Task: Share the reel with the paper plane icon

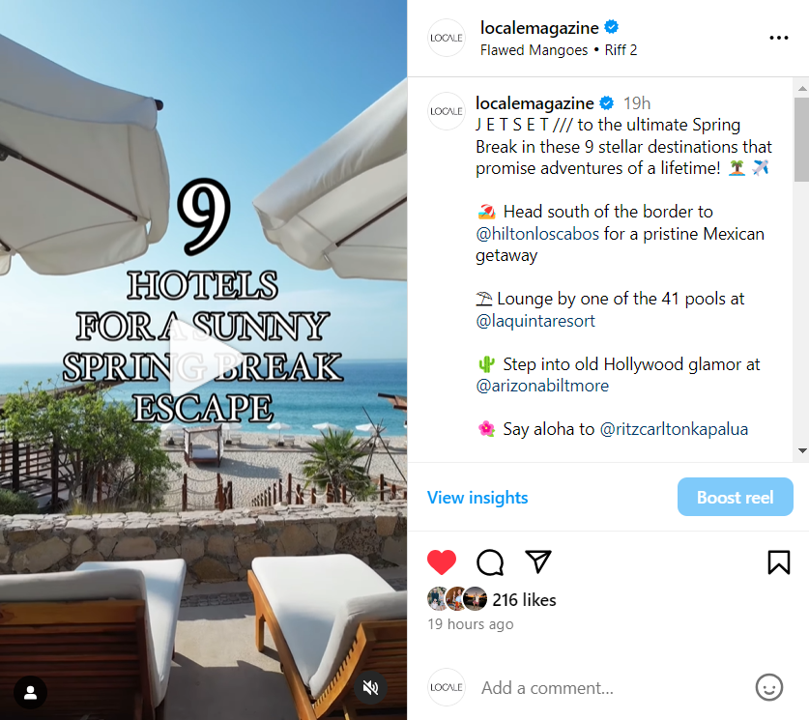Action: (538, 562)
